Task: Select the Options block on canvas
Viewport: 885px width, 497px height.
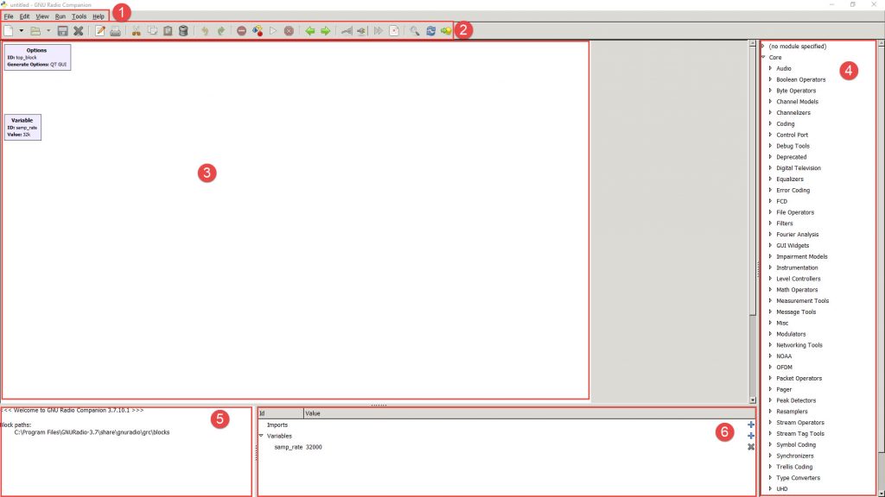Action: click(36, 57)
